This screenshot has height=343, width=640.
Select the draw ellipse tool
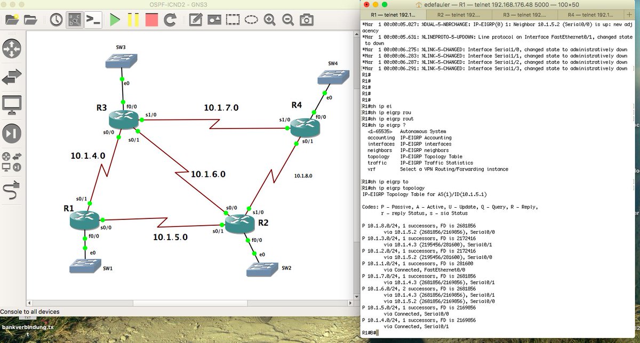pos(251,20)
